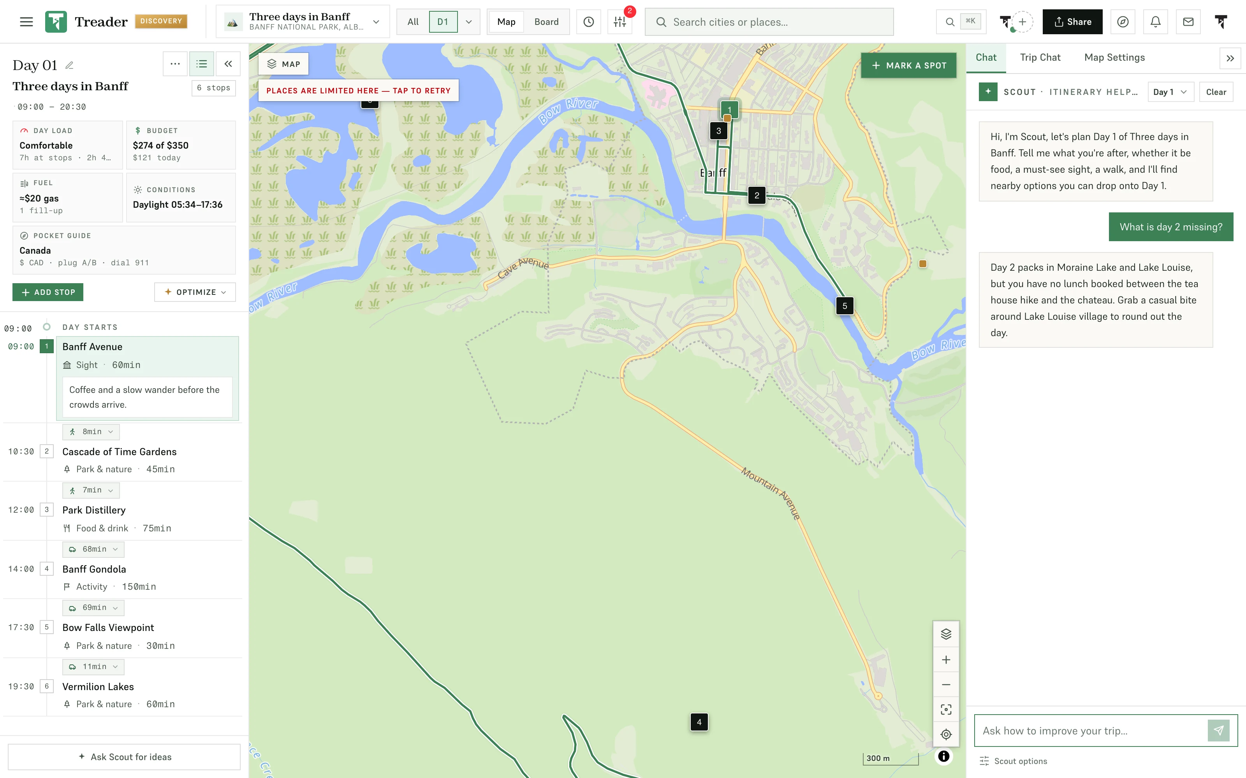The height and width of the screenshot is (778, 1246).
Task: Collapse the right chat panel
Action: coord(1230,58)
